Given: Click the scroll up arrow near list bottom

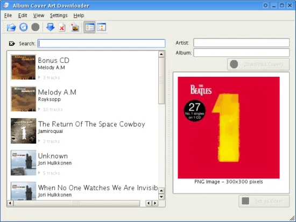Looking at the screenshot, I should pos(161,190).
